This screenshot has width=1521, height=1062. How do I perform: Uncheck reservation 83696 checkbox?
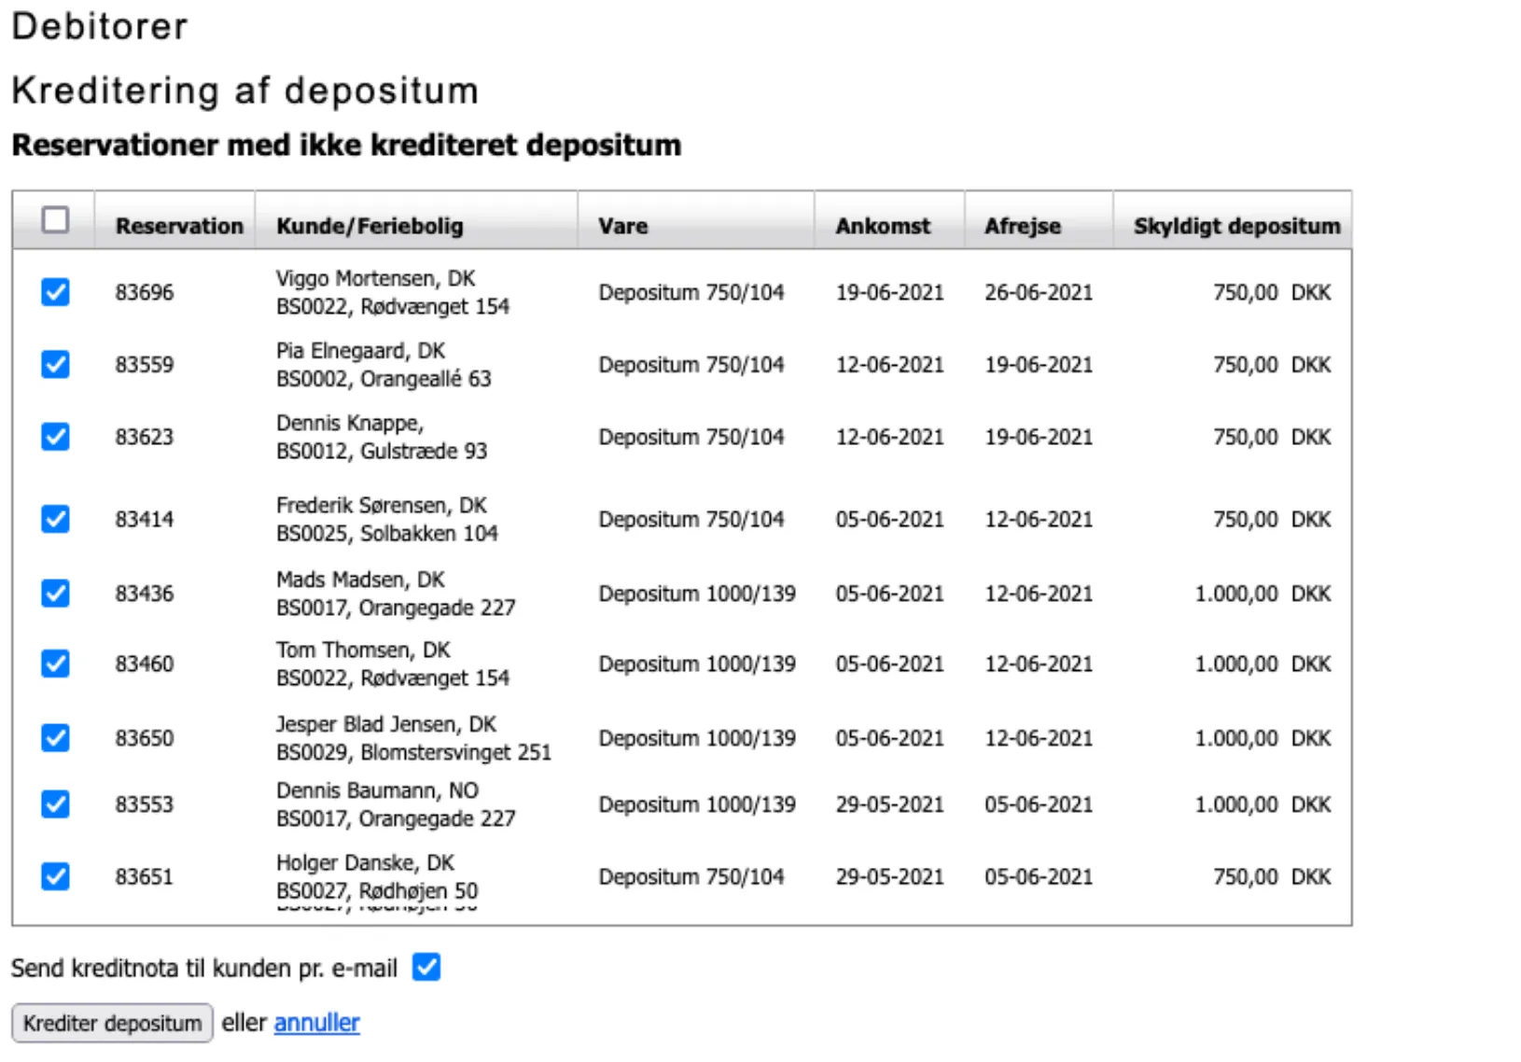click(56, 292)
